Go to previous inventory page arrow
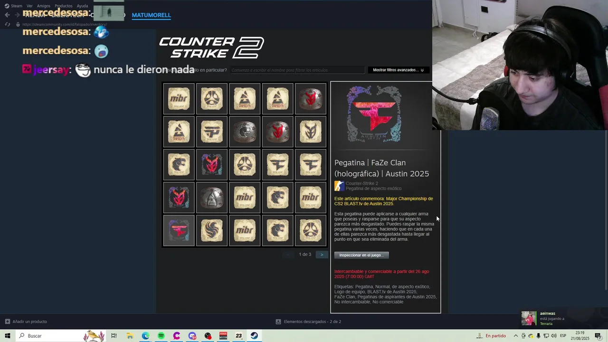608x342 pixels. click(x=288, y=255)
